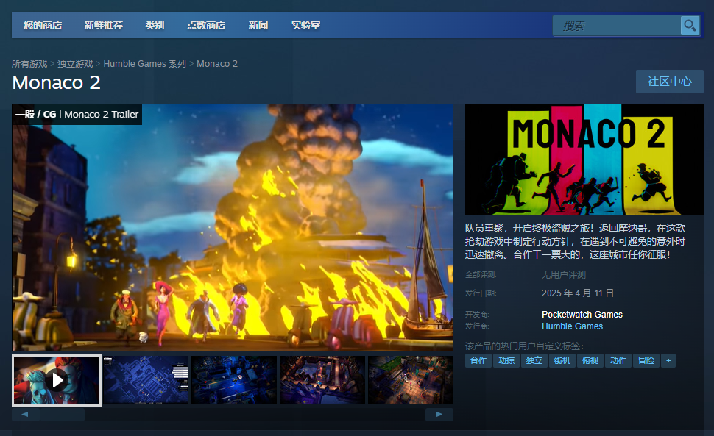Click the Humble Games publisher link
Viewport: 714px width, 436px height.
(x=573, y=326)
